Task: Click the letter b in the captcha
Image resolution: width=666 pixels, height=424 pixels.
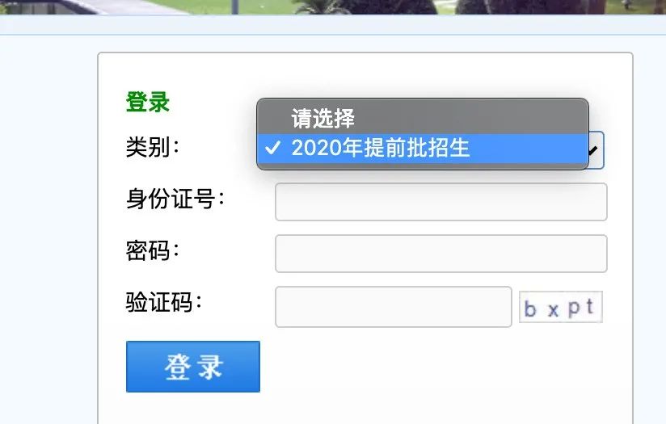Action: click(530, 309)
